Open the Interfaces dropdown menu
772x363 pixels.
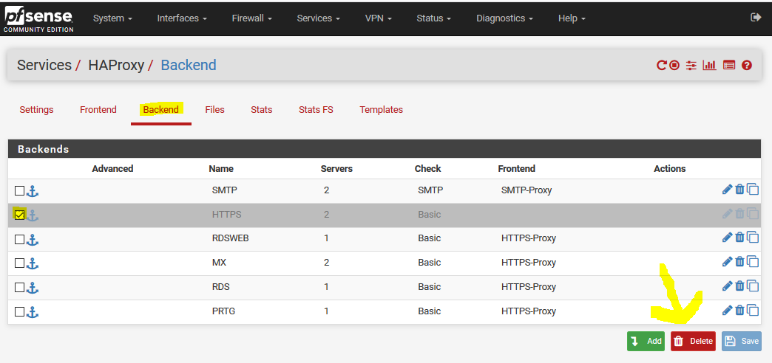tap(182, 18)
